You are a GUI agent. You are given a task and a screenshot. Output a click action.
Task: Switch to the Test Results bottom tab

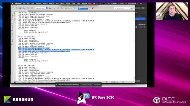pyautogui.click(x=40, y=82)
